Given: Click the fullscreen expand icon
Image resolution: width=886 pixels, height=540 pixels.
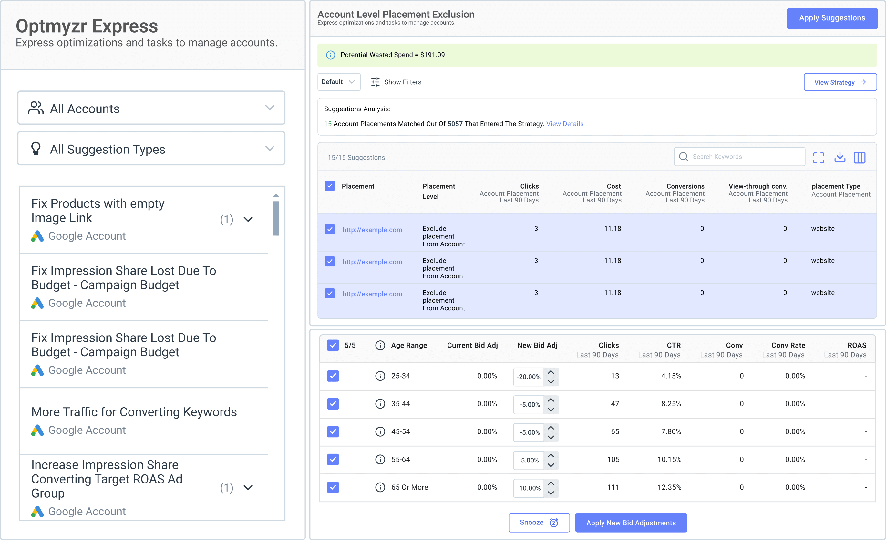Looking at the screenshot, I should [x=819, y=158].
